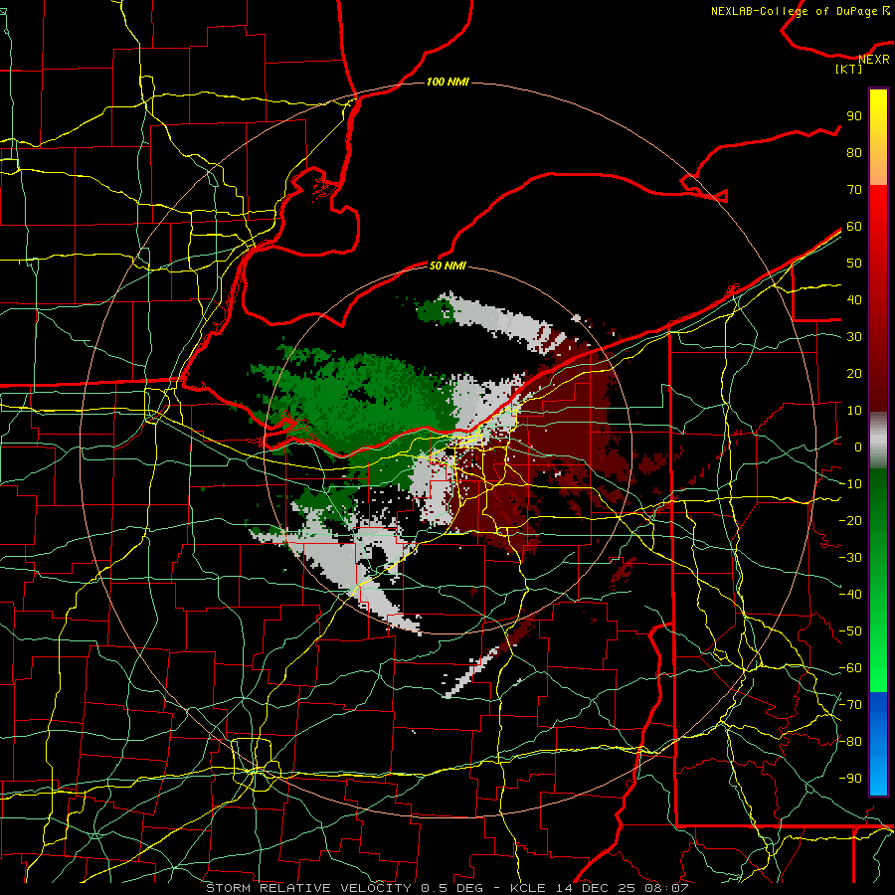Click the positive 90 knot scale label

point(854,116)
